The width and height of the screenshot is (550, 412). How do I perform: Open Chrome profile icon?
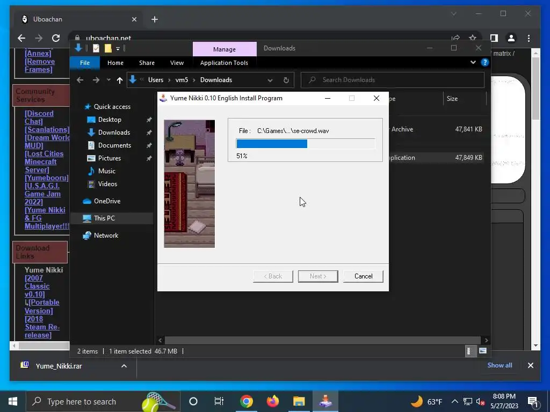tap(511, 38)
